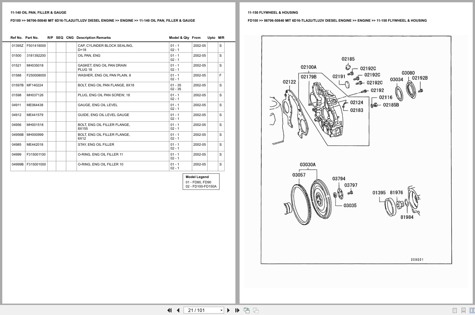Jump to last page button

click(x=237, y=310)
